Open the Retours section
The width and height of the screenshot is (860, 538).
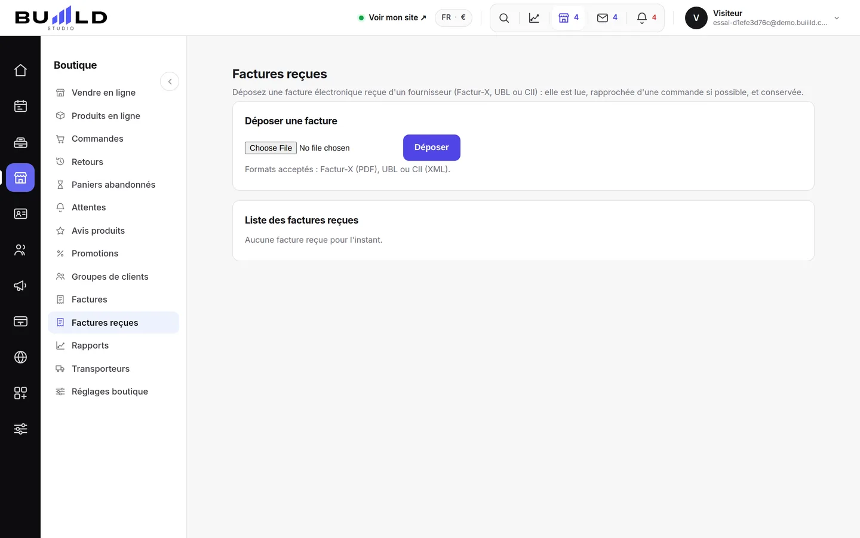113,162
